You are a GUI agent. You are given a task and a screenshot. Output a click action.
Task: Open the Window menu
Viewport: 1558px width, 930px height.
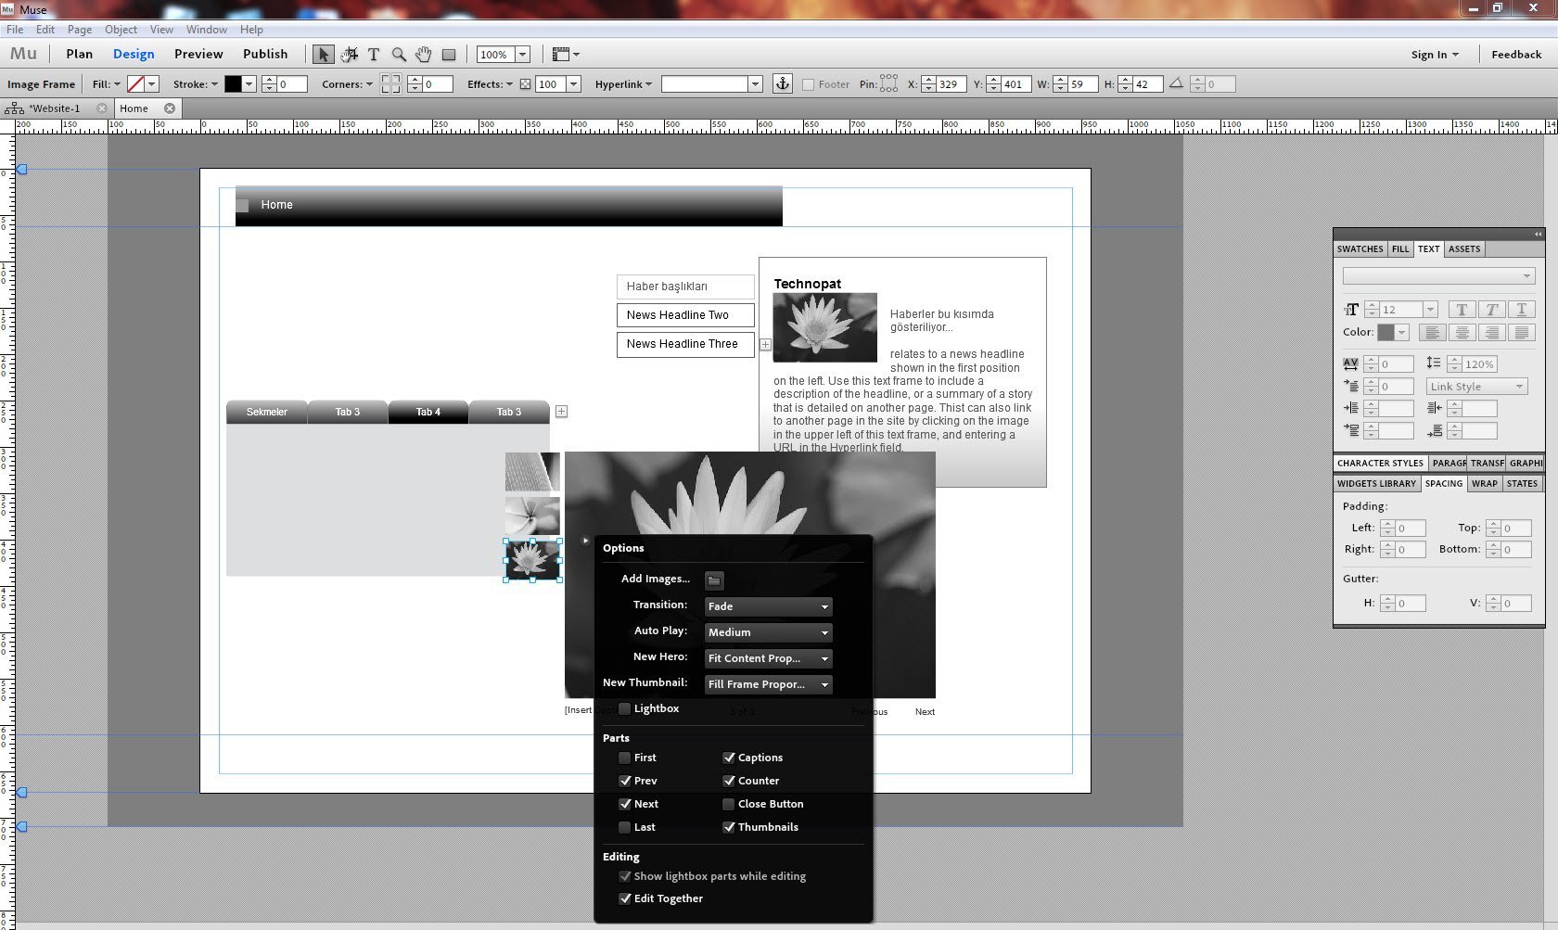tap(207, 30)
